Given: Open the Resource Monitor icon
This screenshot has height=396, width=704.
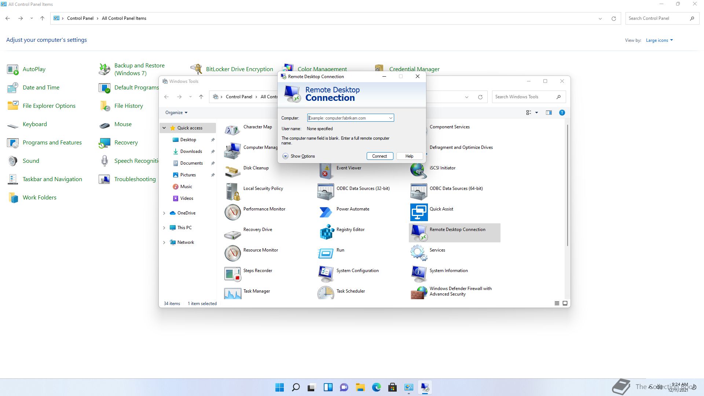Looking at the screenshot, I should [232, 253].
